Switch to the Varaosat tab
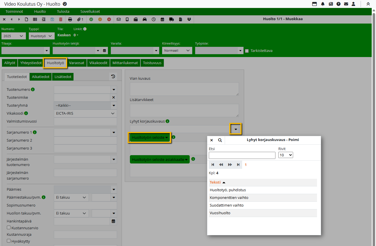 (77, 63)
